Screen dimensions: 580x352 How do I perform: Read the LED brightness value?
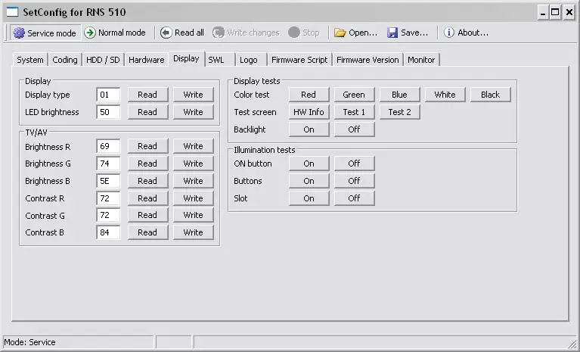(x=147, y=112)
